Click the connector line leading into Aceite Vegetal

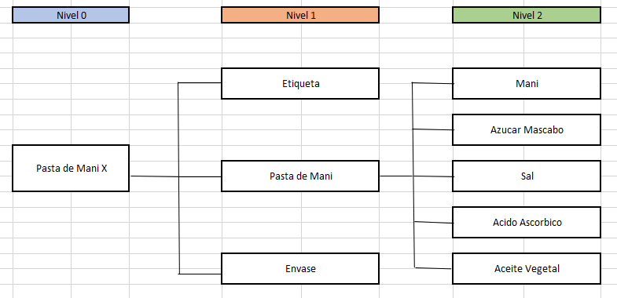point(432,268)
